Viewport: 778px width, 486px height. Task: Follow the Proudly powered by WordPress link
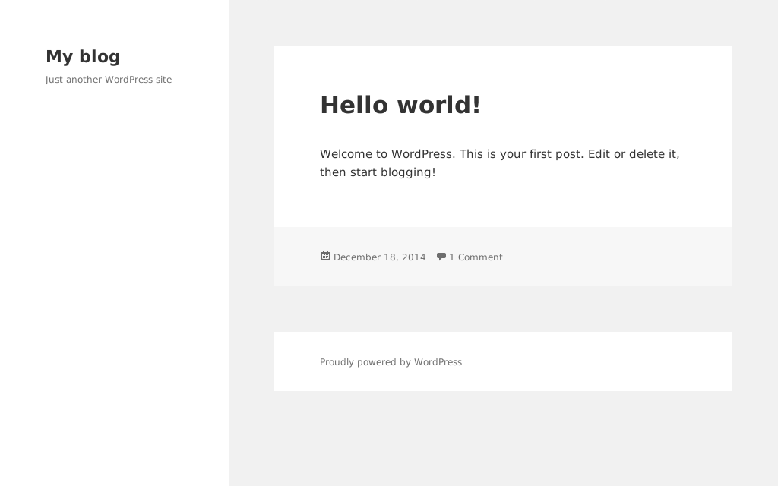[391, 362]
